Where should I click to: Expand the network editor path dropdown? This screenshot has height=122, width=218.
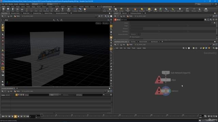tap(211, 45)
